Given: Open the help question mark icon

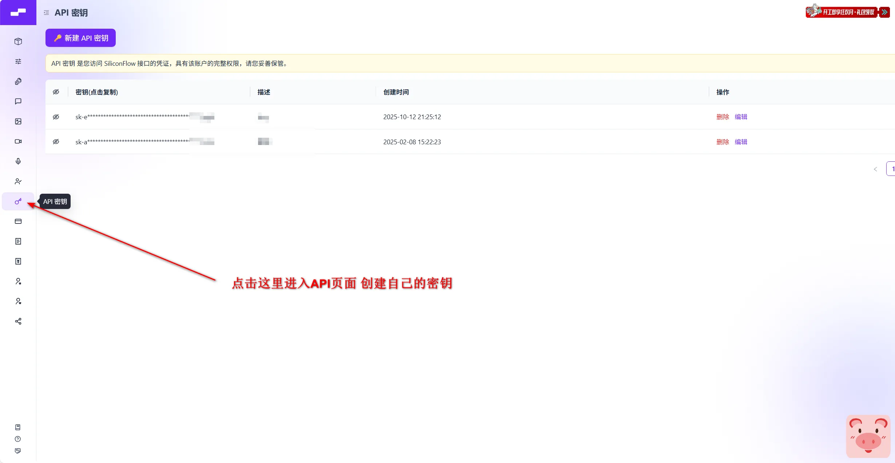Looking at the screenshot, I should [18, 439].
